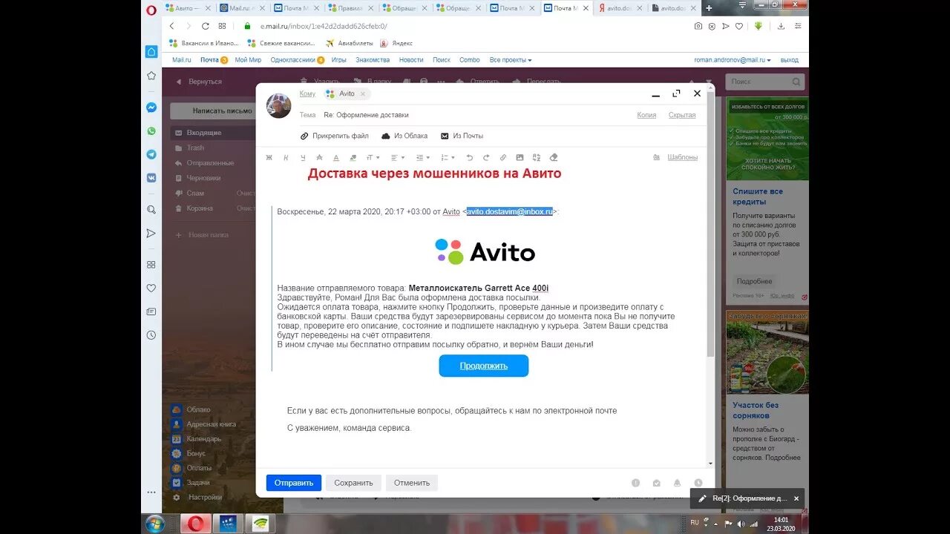950x534 pixels.
Task: Expand Все проекты dropdown
Action: tap(511, 60)
